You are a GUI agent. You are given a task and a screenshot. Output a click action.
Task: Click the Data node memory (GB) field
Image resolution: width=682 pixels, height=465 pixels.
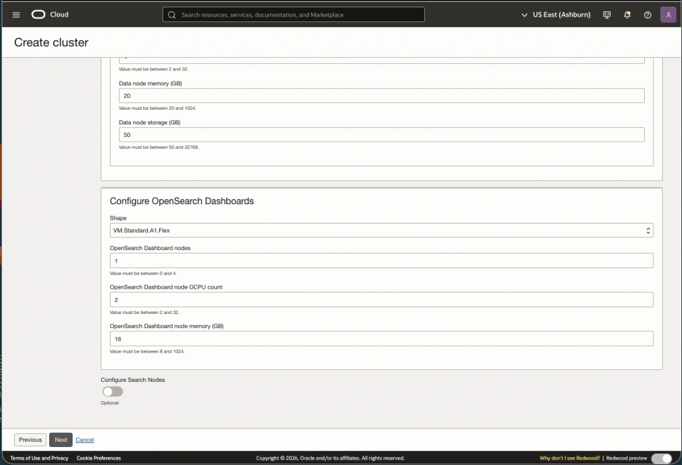coord(382,96)
